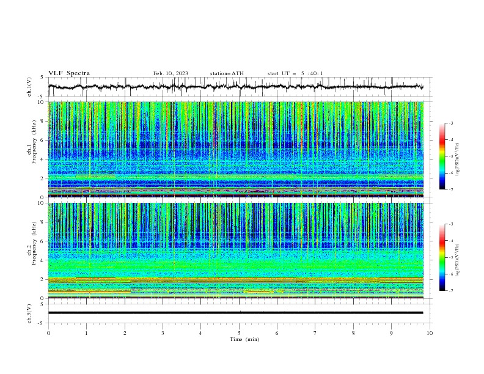The height and width of the screenshot is (374, 484).
Task: Click time axis tick label '7'
Action: (x=315, y=333)
